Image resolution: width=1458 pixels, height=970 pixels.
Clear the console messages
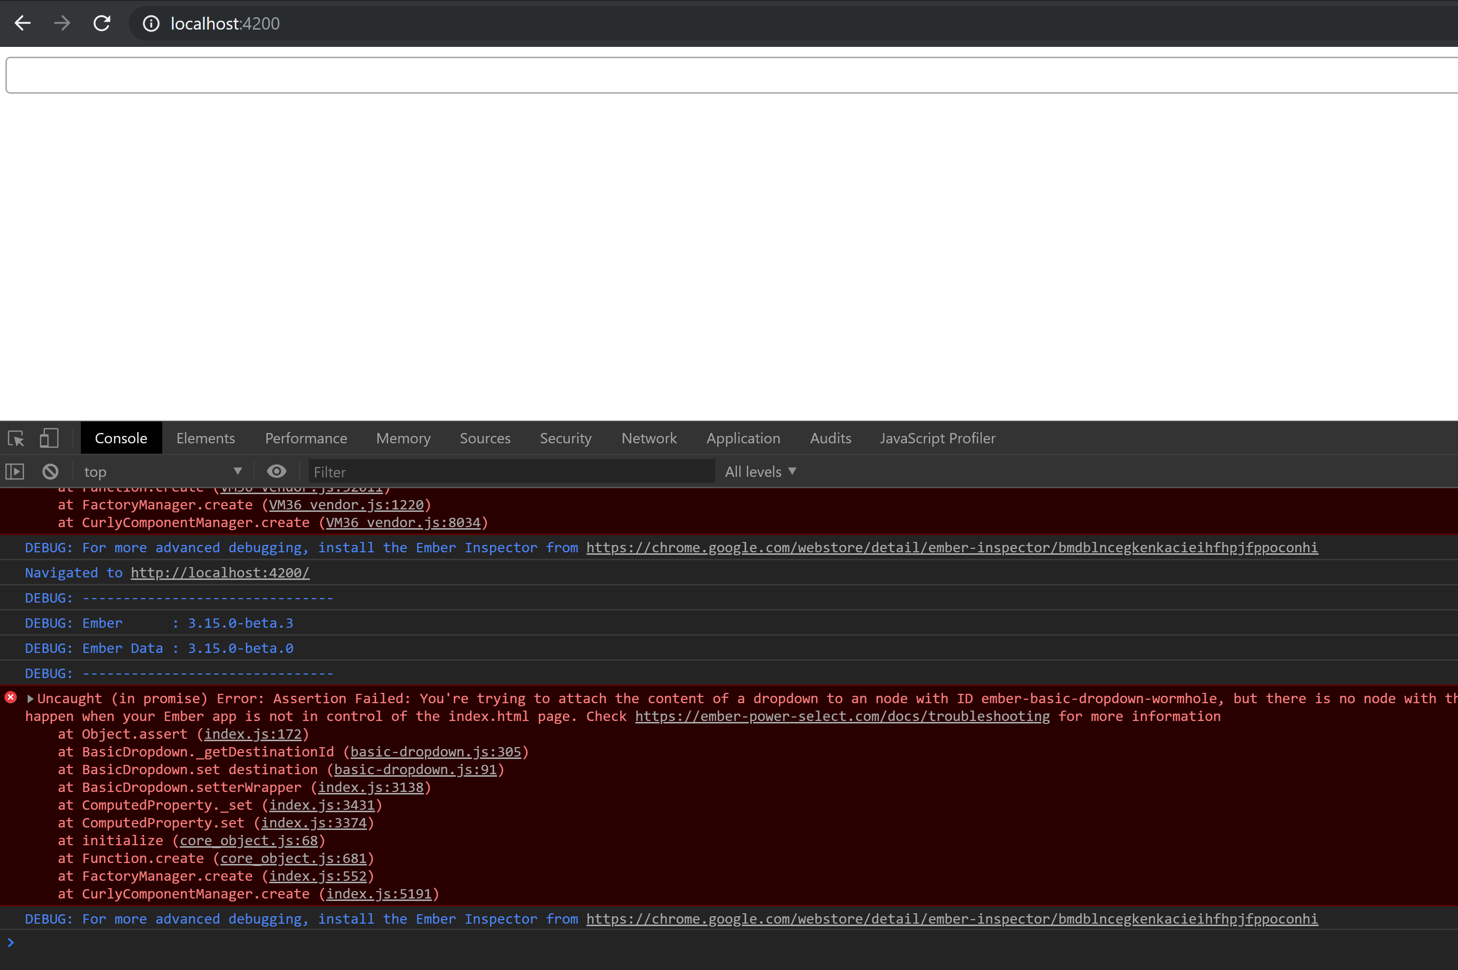(49, 471)
